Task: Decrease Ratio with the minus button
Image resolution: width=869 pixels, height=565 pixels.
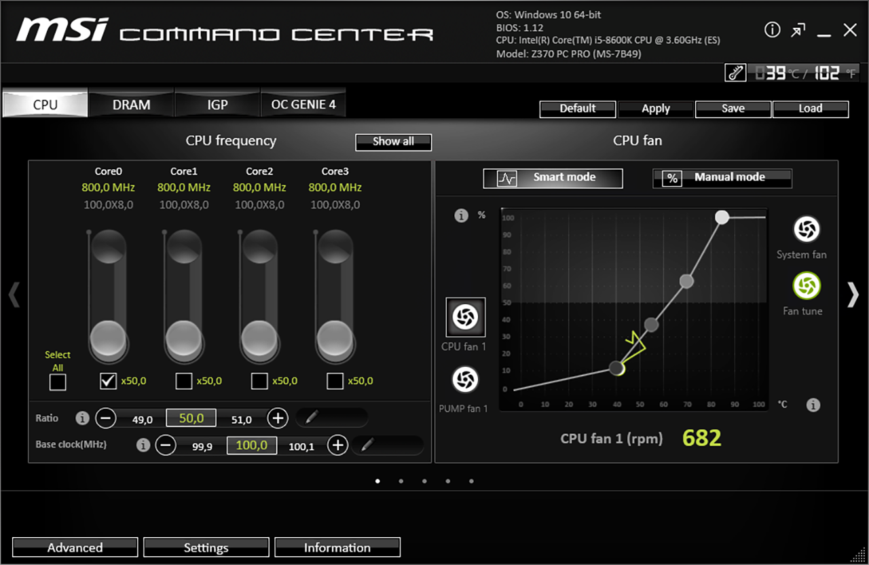Action: (105, 418)
